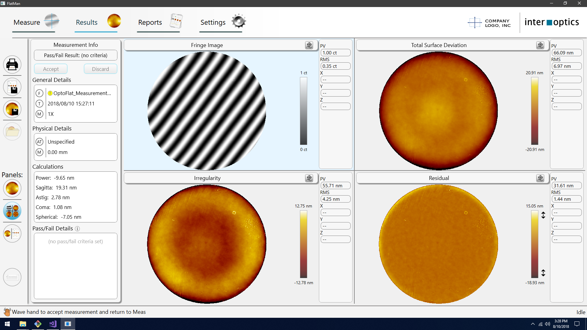Click the Residual panel crosshair icon
Screen dimensions: 587x330
pos(540,178)
